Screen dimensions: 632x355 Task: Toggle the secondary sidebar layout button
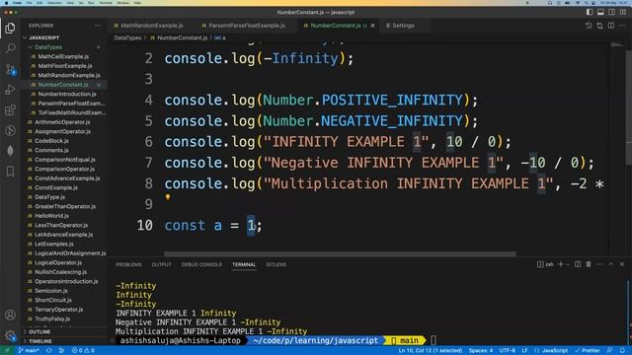612,12
